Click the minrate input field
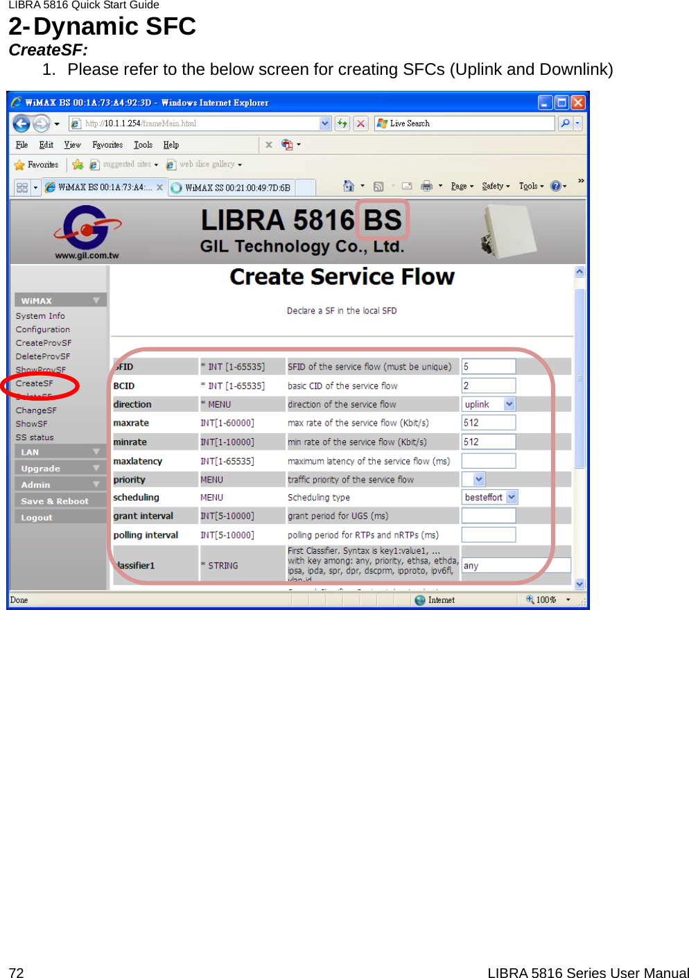This screenshot has width=689, height=978. click(x=489, y=442)
